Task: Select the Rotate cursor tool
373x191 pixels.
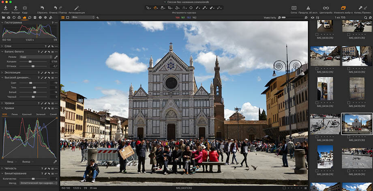Action: pyautogui.click(x=177, y=8)
